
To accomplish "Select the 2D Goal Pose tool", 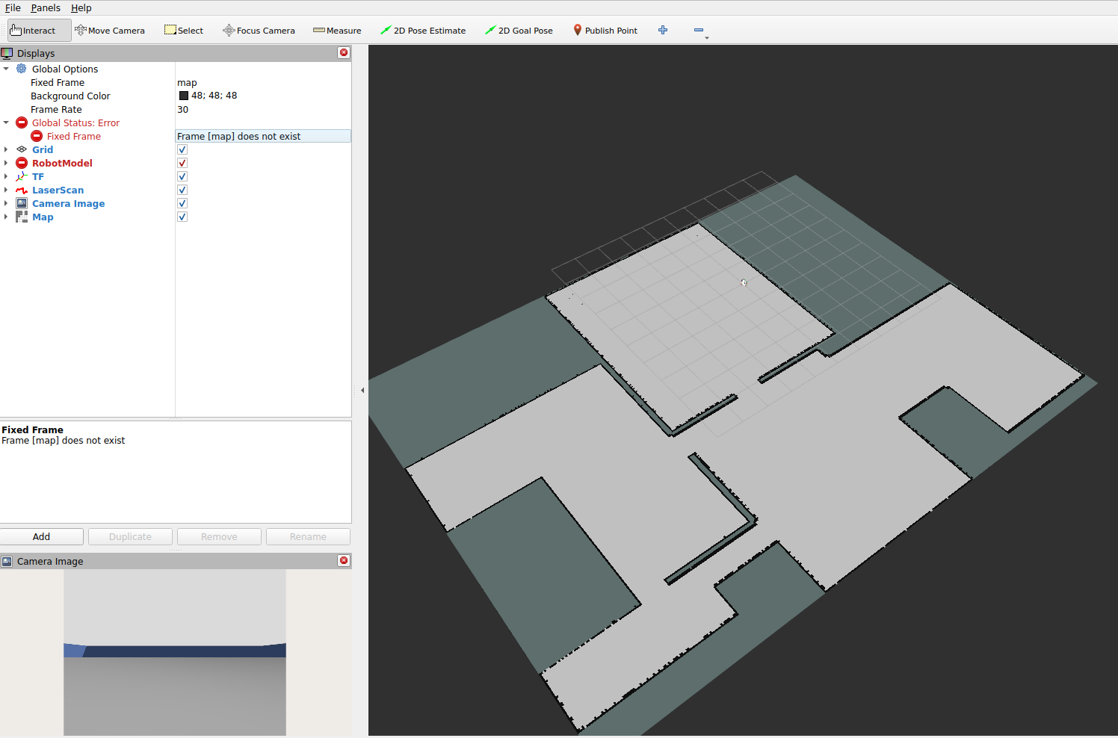I will pos(519,31).
